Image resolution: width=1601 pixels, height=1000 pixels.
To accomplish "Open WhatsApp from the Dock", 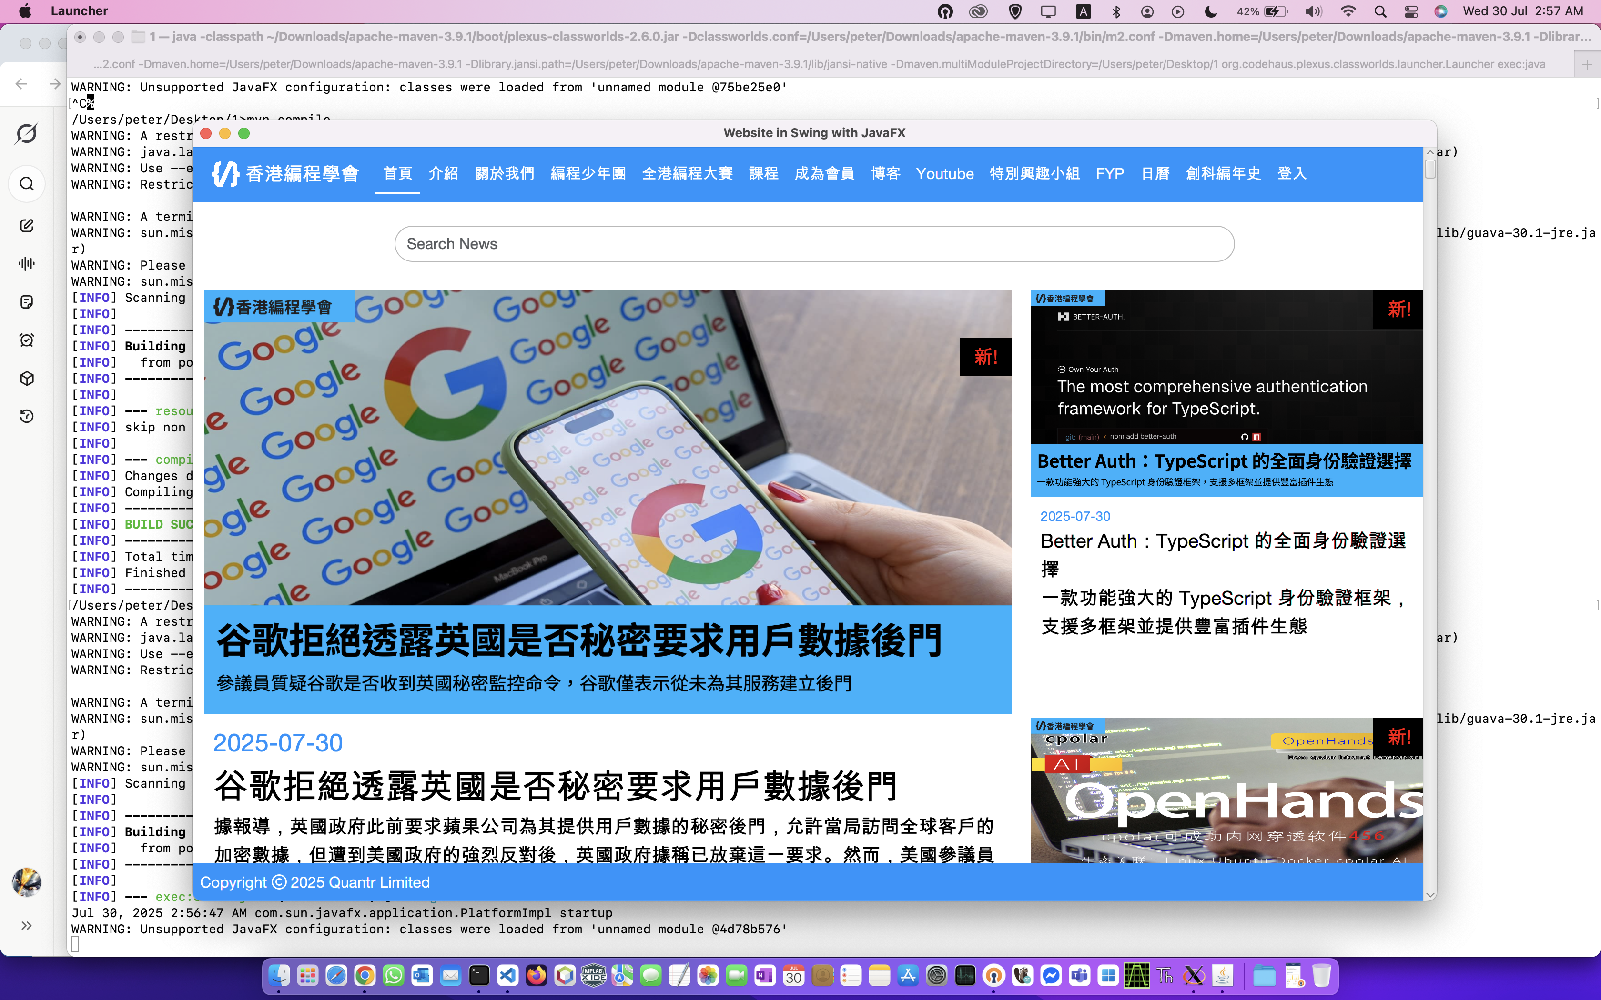I will pyautogui.click(x=394, y=976).
